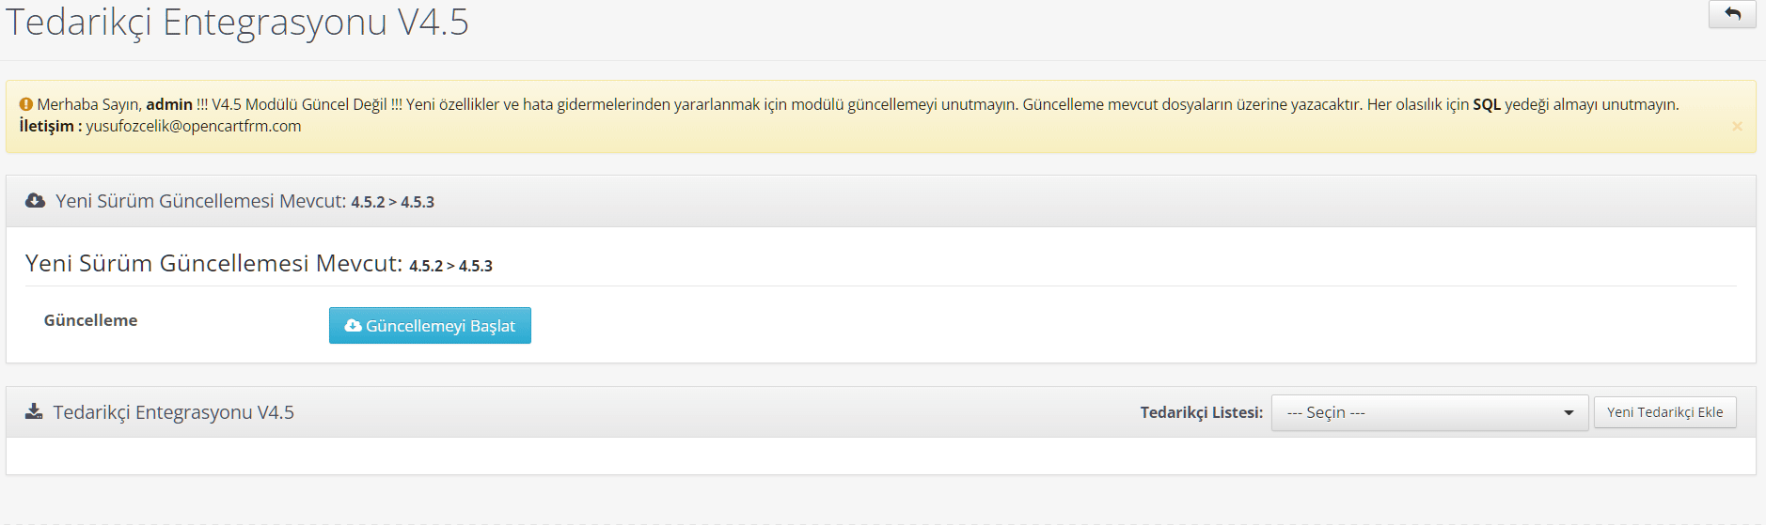The height and width of the screenshot is (525, 1766).
Task: Click the cloud icon inside Güncellemeyi Başlat button
Action: click(354, 326)
